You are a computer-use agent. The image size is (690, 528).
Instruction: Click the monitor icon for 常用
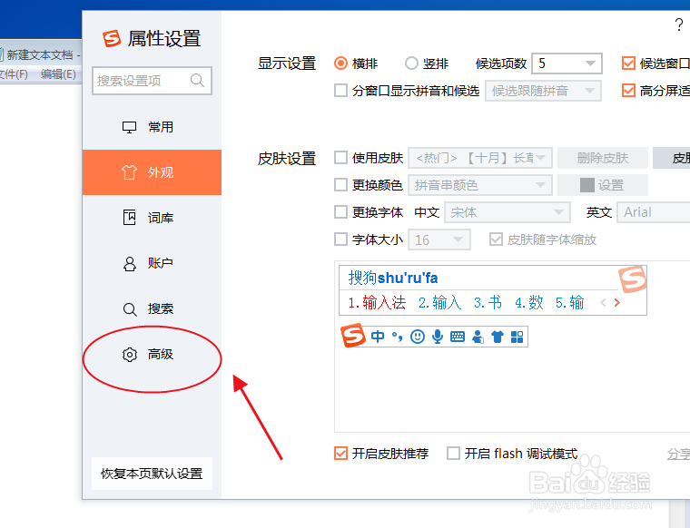(129, 128)
